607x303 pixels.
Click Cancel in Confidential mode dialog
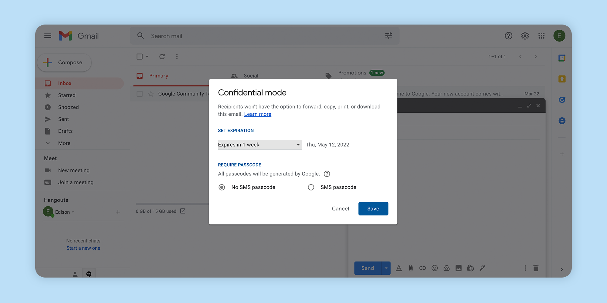(x=340, y=208)
